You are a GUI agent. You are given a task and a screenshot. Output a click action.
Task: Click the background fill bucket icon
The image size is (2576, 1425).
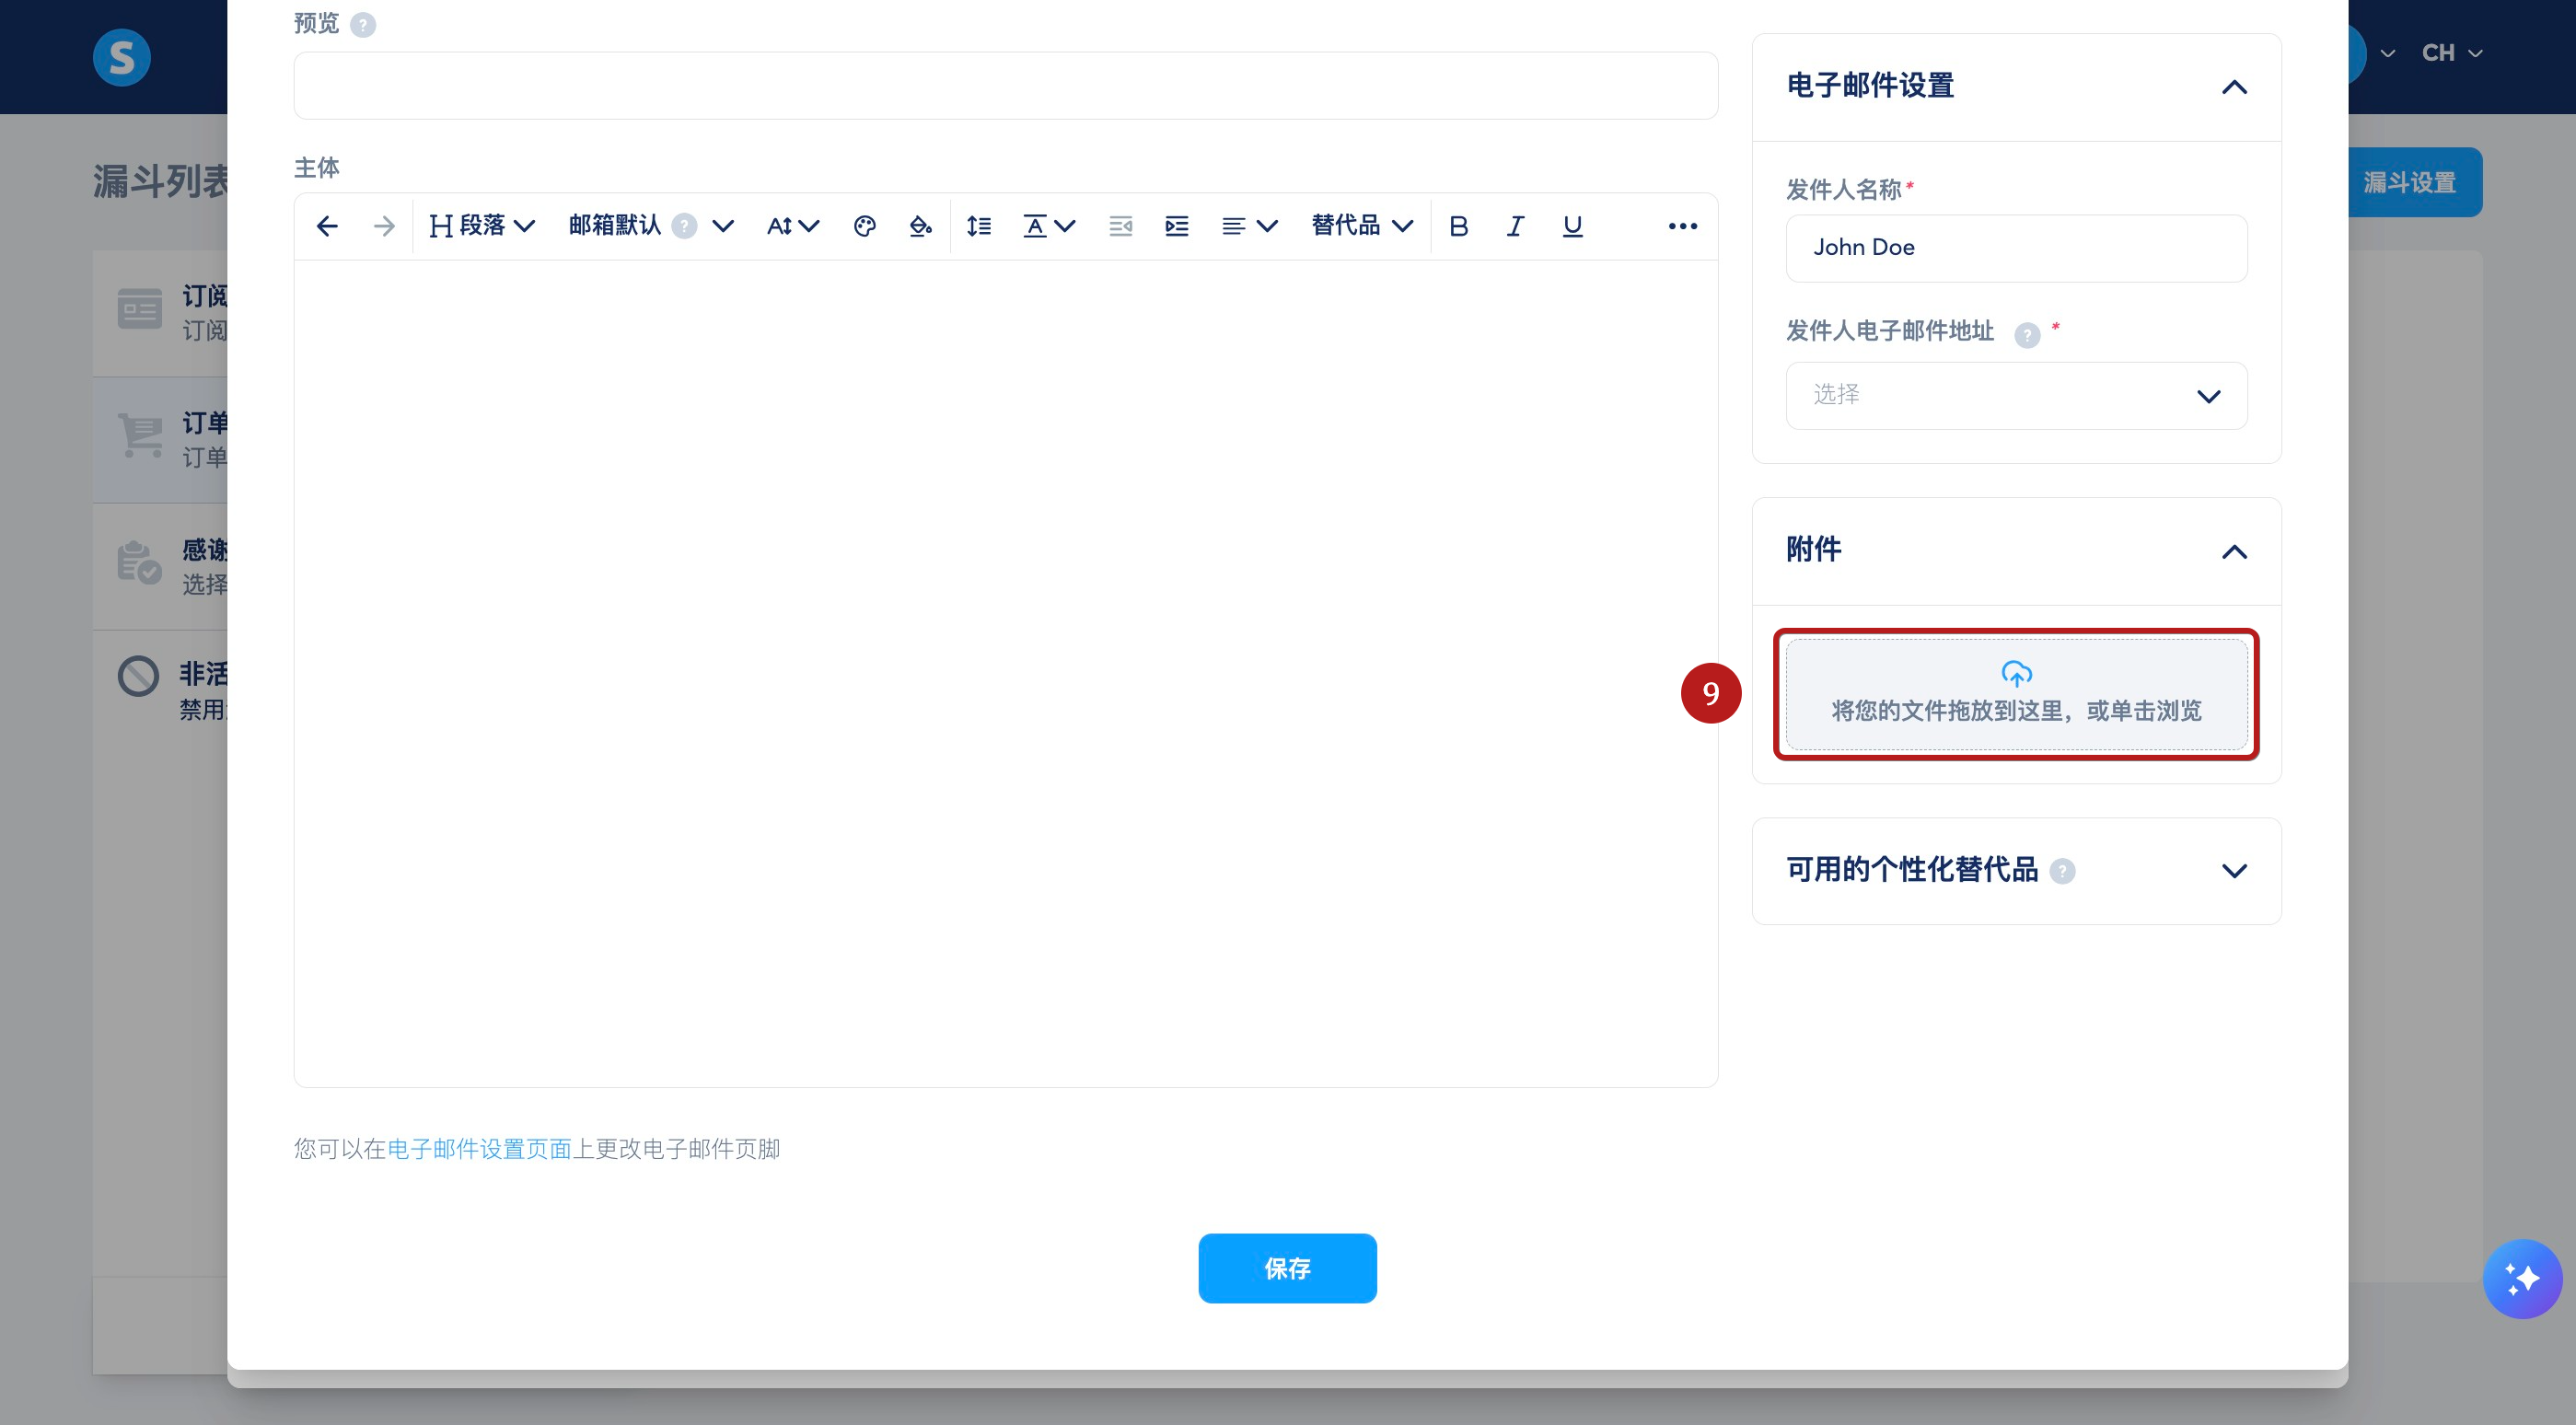[920, 226]
